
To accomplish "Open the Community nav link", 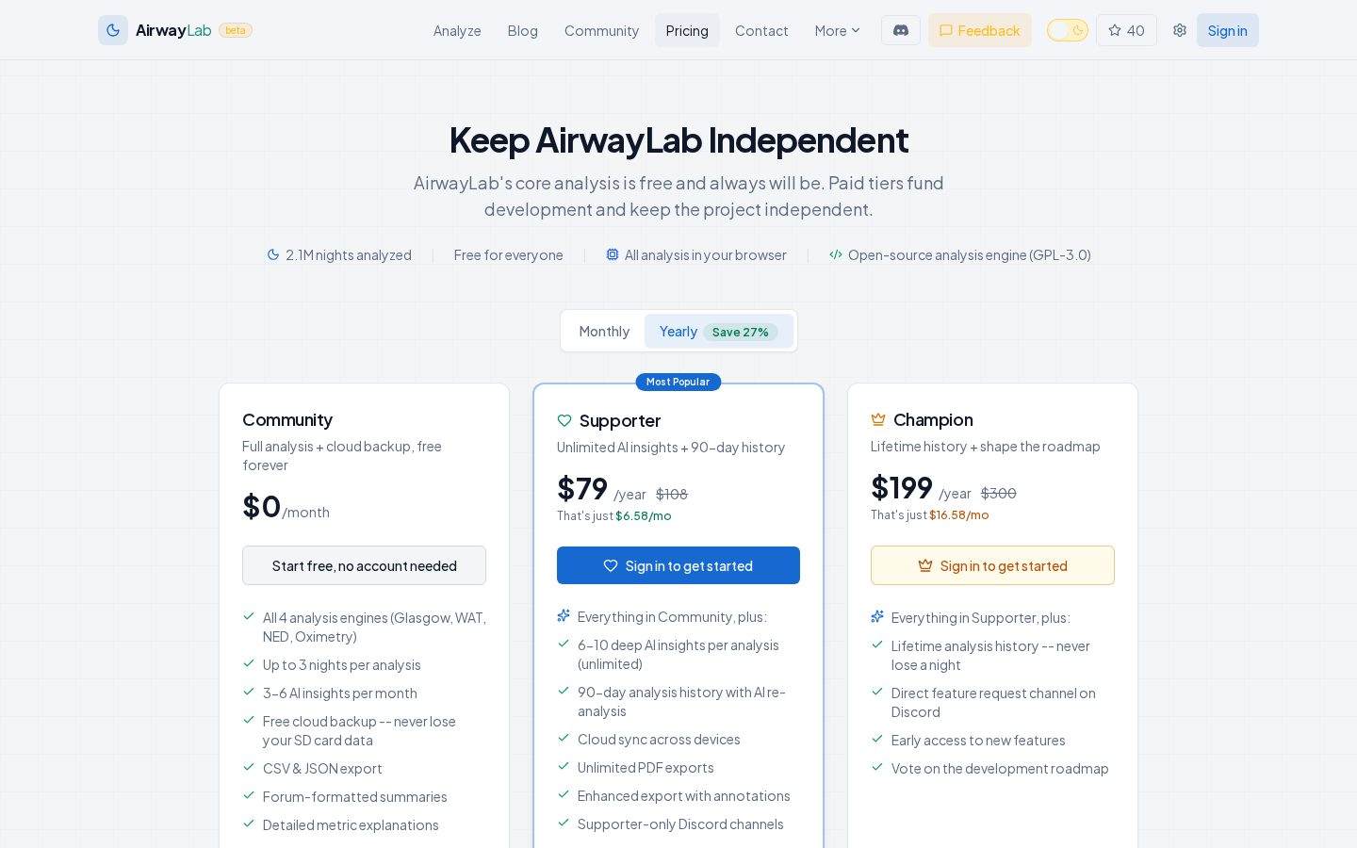I will [x=601, y=30].
